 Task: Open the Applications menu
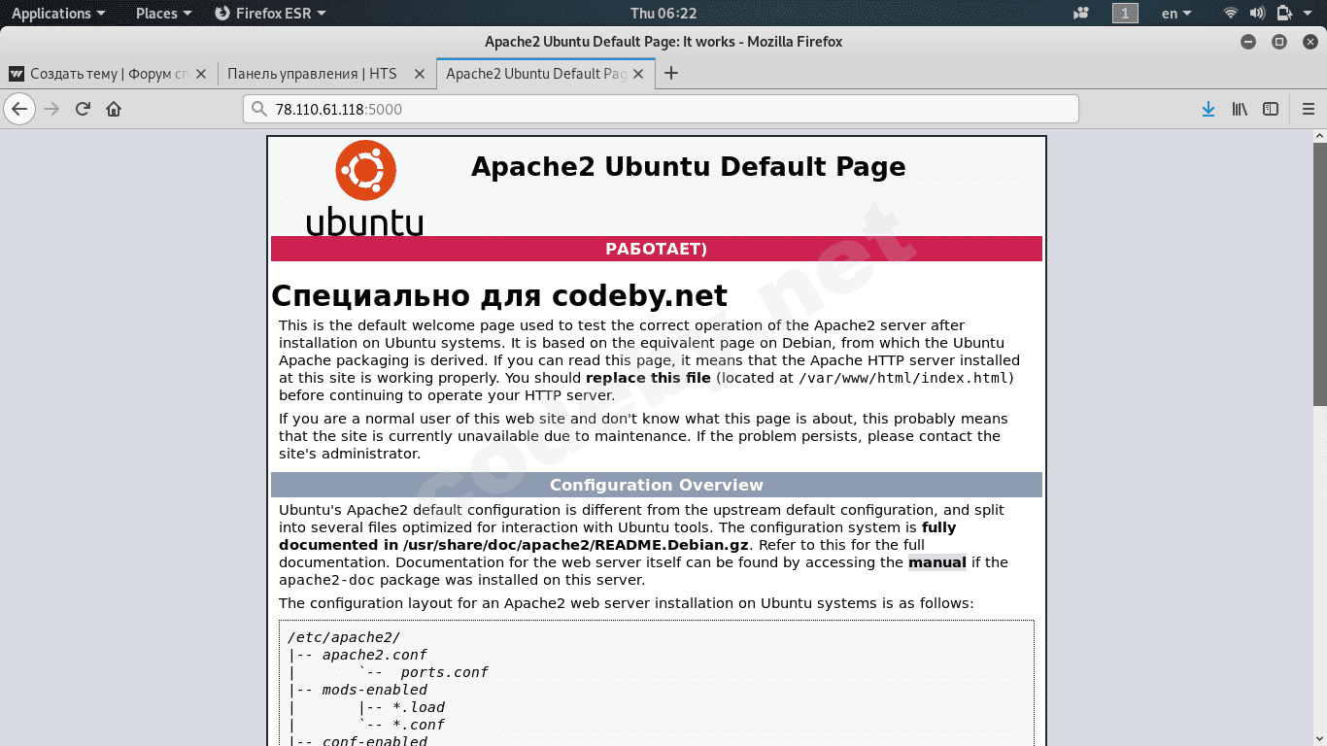(57, 14)
